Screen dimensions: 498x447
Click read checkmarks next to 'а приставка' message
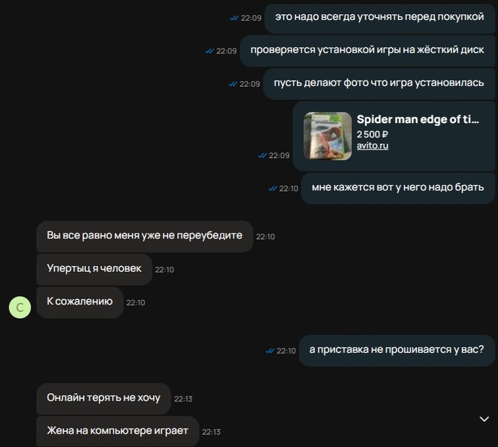coord(270,351)
